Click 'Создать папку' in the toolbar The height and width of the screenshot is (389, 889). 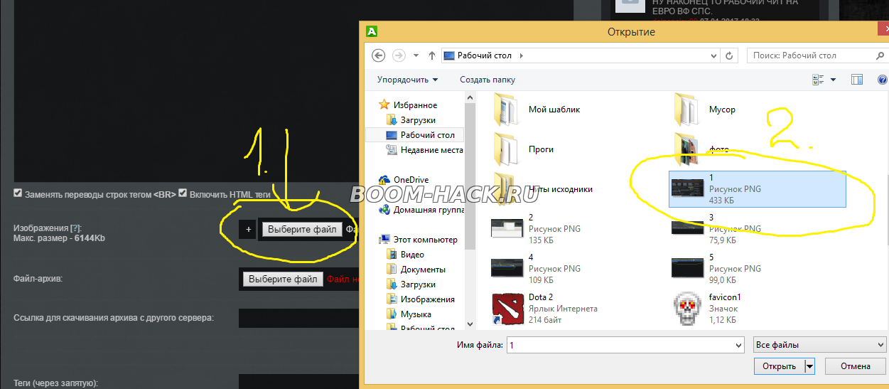click(487, 80)
